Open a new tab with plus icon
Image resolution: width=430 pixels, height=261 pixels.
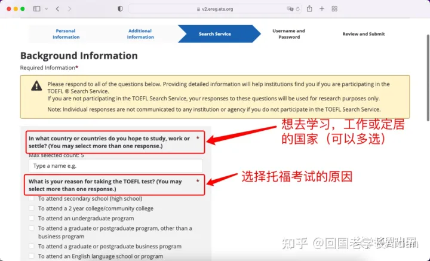click(322, 9)
